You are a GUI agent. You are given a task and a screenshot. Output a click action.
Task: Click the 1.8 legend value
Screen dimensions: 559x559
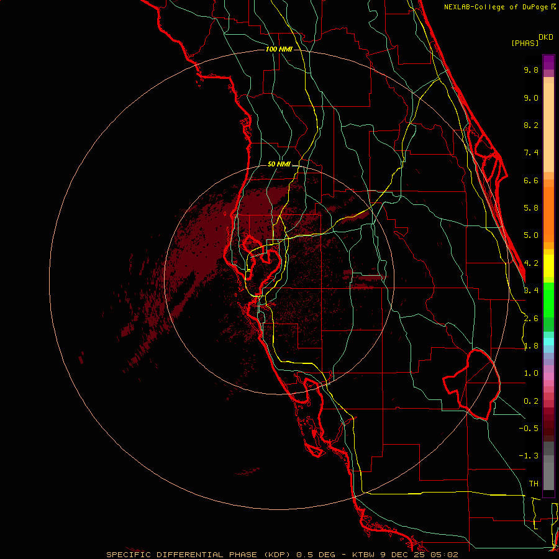click(531, 346)
